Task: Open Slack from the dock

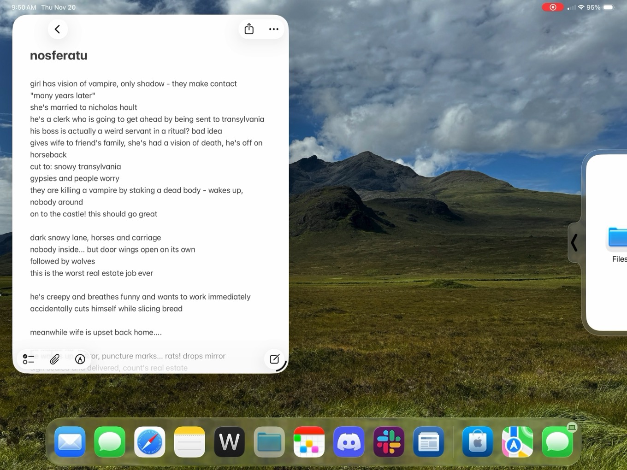Action: (x=389, y=442)
